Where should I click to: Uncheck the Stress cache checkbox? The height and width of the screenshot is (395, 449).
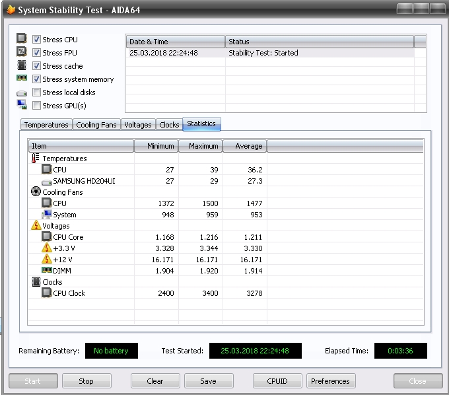(36, 65)
